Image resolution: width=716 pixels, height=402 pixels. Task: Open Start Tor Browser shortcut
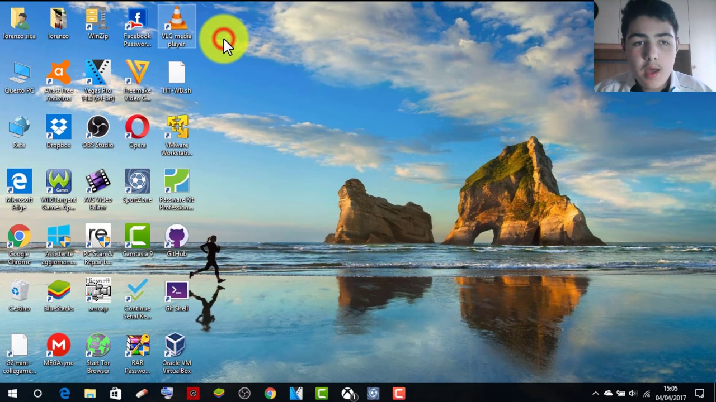pyautogui.click(x=98, y=354)
